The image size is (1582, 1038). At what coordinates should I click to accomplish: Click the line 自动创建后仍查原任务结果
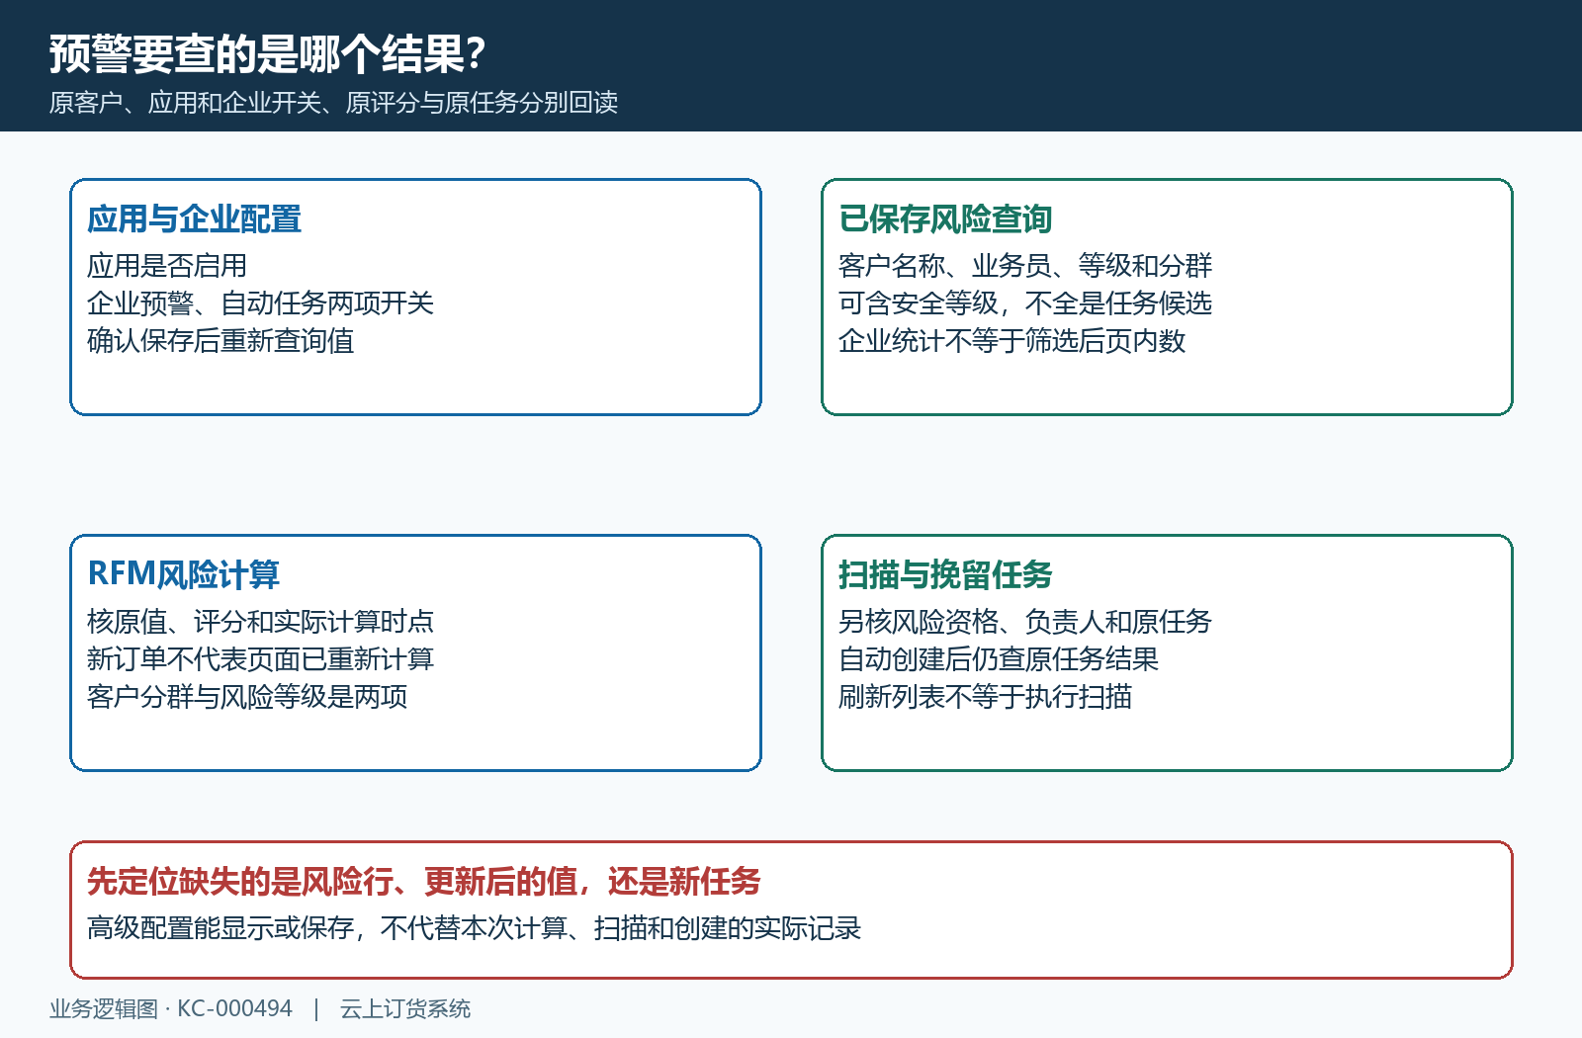pyautogui.click(x=999, y=659)
